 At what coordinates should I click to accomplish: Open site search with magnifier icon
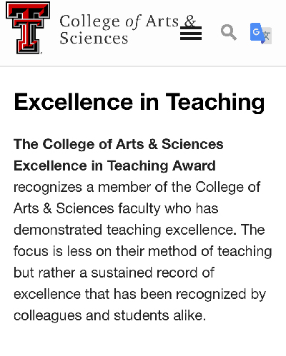click(x=229, y=32)
